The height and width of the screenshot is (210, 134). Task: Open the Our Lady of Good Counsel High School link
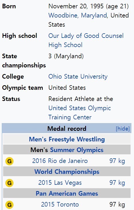click(x=86, y=40)
